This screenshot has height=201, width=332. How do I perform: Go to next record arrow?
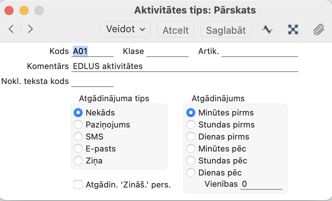coord(30,29)
